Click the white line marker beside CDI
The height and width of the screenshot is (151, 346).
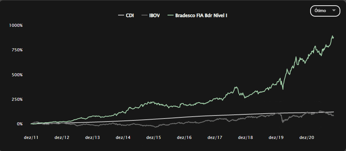[121, 15]
